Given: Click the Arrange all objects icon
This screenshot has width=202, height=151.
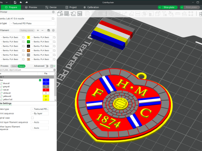Looking at the screenshot, I should click(80, 14).
